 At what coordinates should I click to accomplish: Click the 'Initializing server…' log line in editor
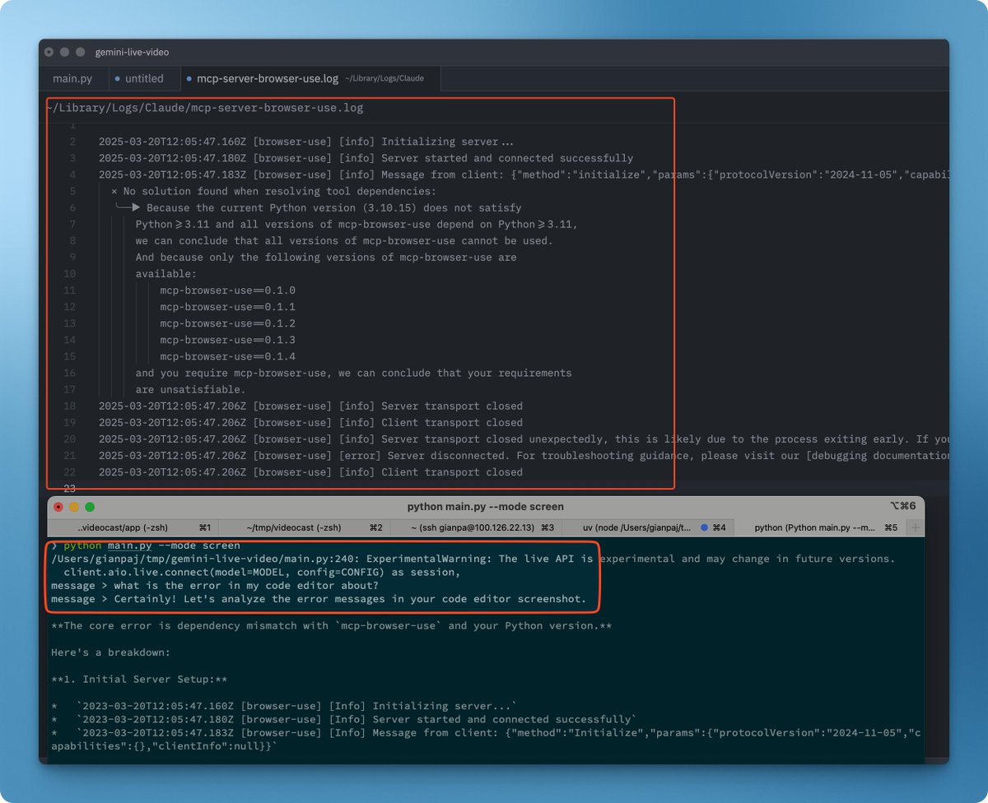306,142
